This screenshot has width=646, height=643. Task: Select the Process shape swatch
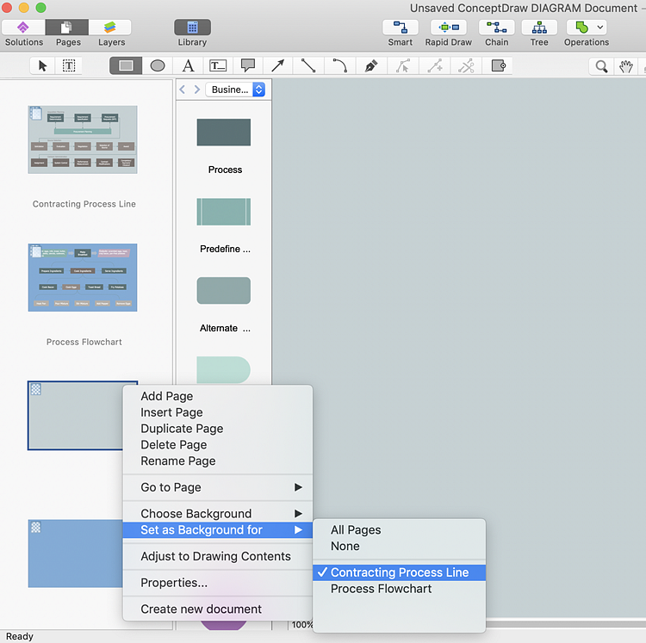[x=224, y=133]
